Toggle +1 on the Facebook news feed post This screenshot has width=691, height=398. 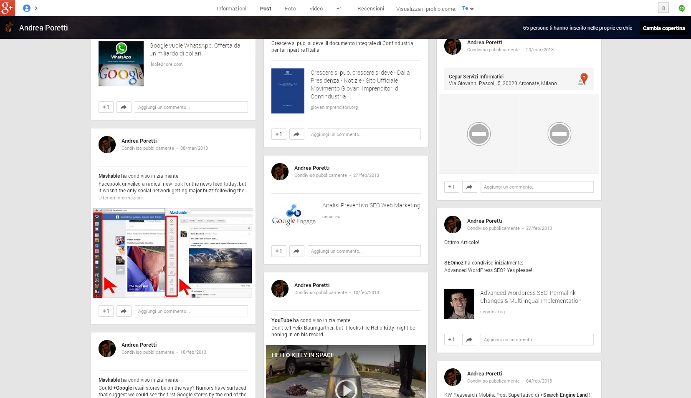106,311
